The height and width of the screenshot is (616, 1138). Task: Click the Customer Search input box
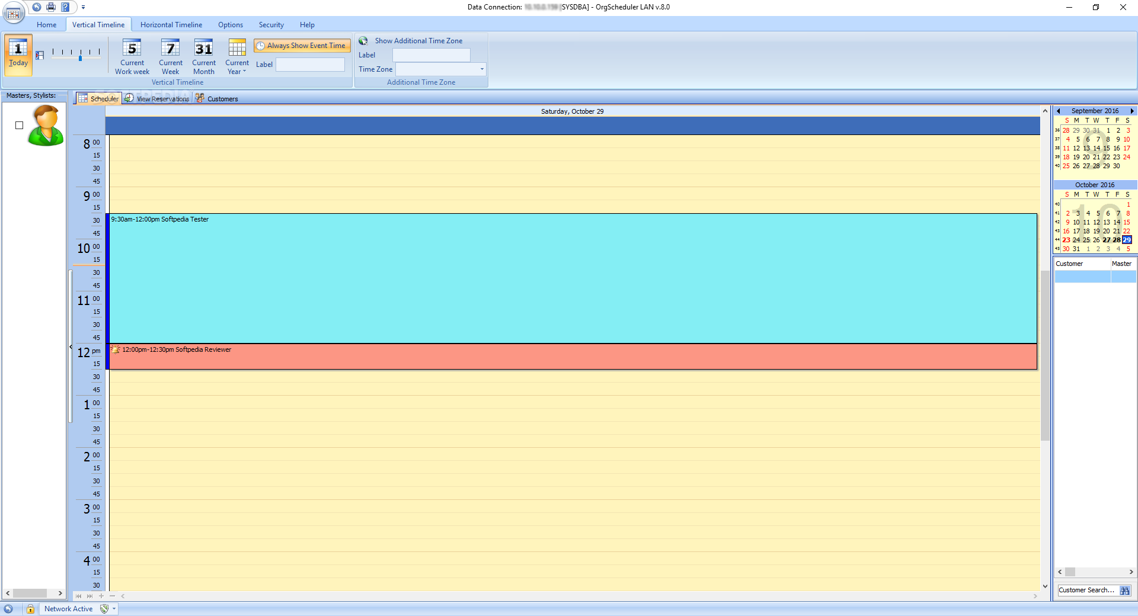tap(1088, 590)
